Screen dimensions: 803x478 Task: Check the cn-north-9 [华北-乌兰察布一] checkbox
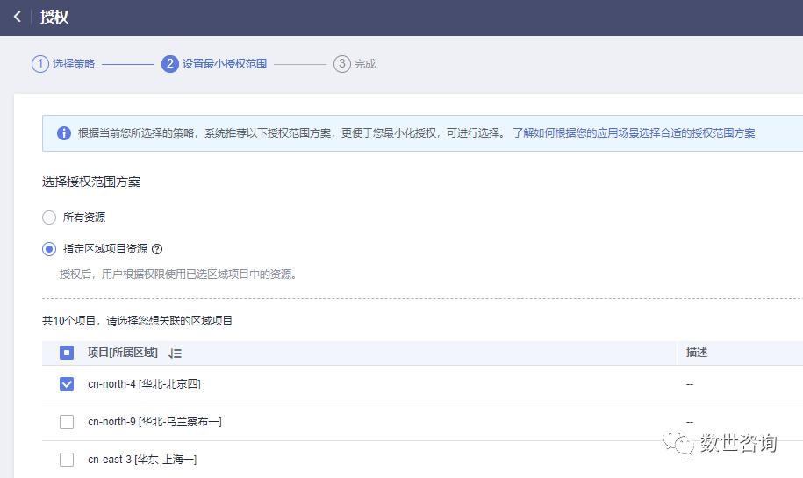pyautogui.click(x=67, y=422)
